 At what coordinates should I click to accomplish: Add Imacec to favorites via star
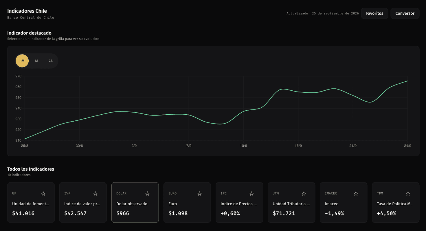(x=356, y=193)
